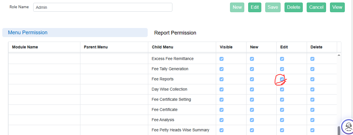Click the Fee Certificate child menu text
The height and width of the screenshot is (135, 353).
tap(164, 110)
